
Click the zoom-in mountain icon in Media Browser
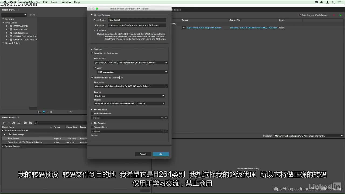pos(71,112)
